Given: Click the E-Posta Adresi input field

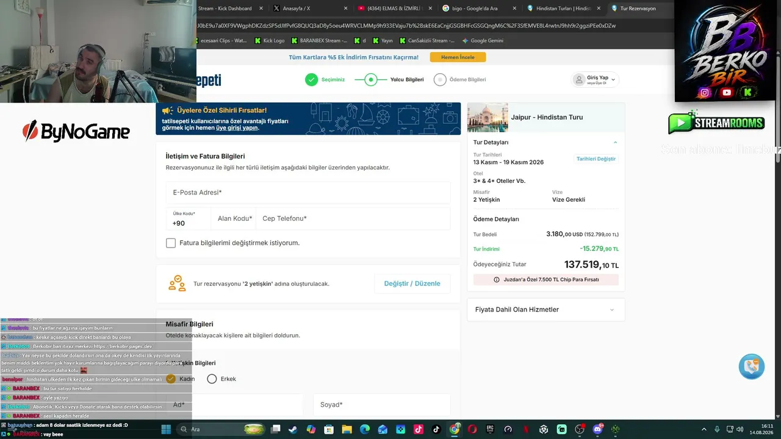Looking at the screenshot, I should [x=308, y=193].
